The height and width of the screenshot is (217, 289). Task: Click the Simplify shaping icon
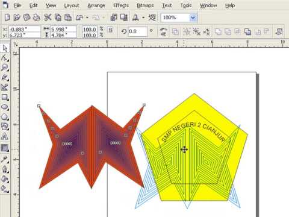(247, 32)
